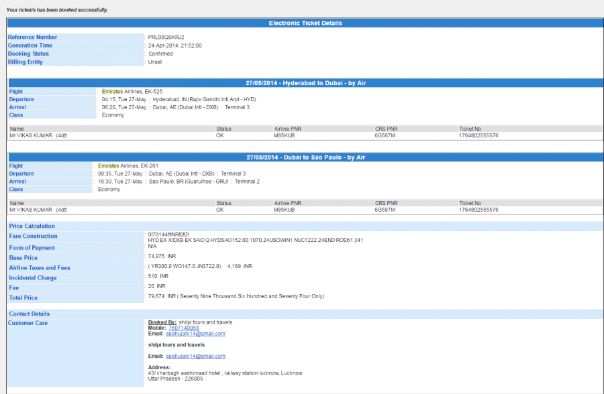Click the Fare Construction label
Viewport: 604px width, 394px height.
[33, 237]
